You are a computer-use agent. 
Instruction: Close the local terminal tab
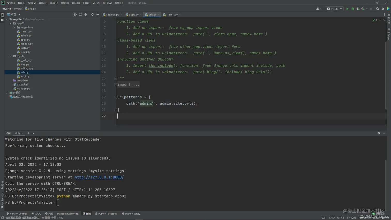point(22,133)
